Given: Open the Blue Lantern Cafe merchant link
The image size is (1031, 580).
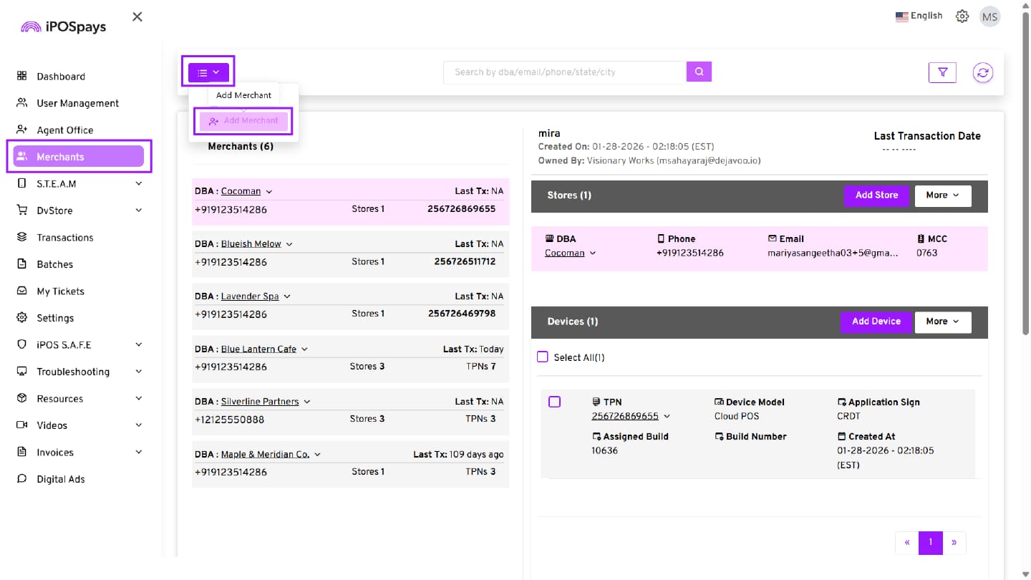Looking at the screenshot, I should [258, 349].
